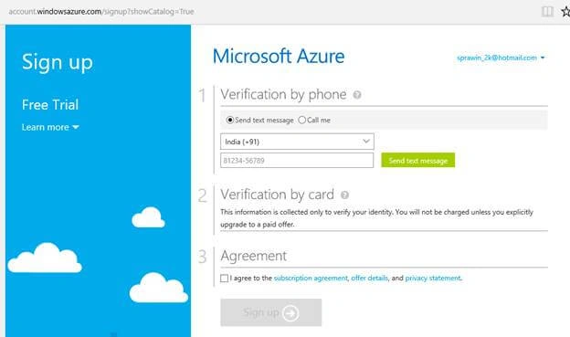Click the favorites star icon in address bar

(565, 11)
